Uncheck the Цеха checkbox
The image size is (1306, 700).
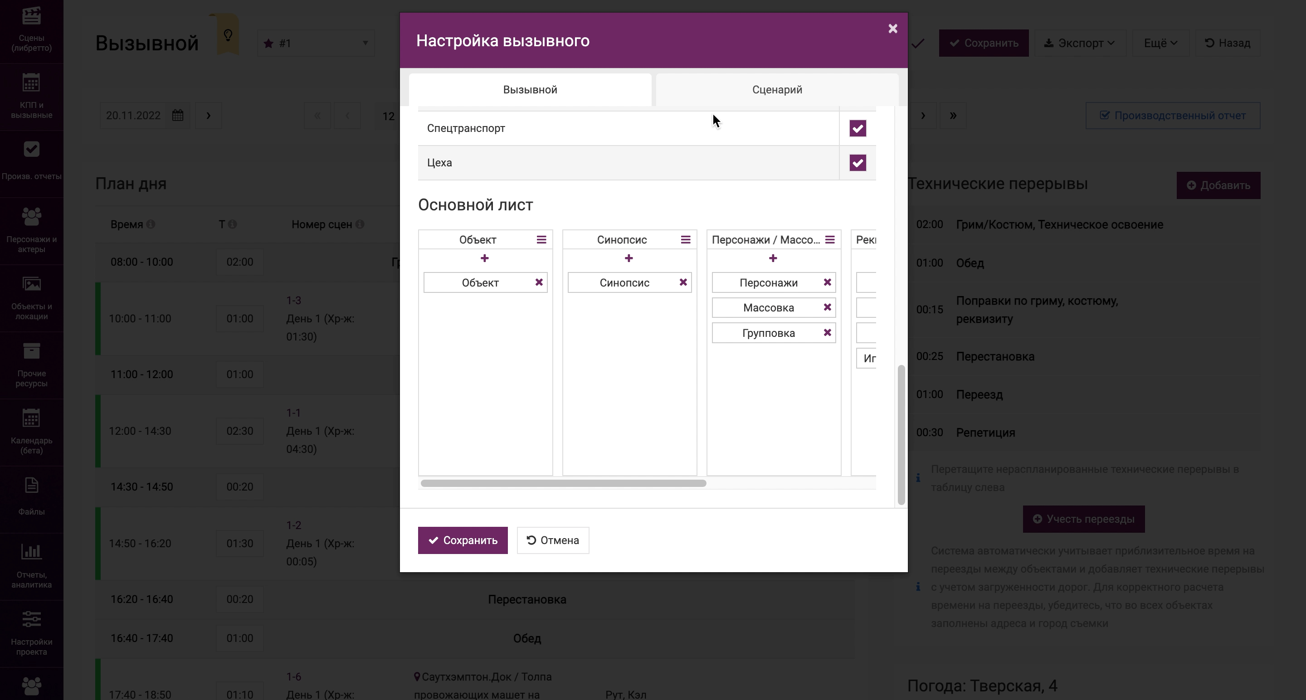click(858, 163)
